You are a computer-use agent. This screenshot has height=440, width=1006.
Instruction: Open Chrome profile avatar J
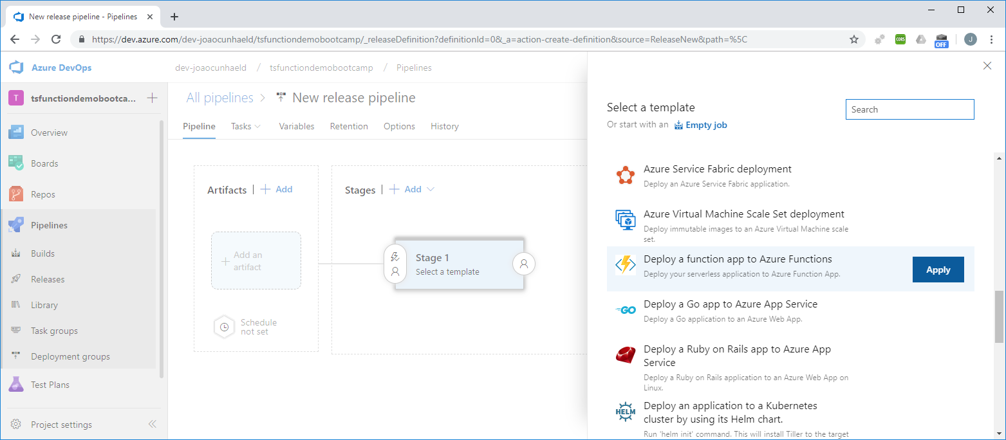(x=970, y=39)
